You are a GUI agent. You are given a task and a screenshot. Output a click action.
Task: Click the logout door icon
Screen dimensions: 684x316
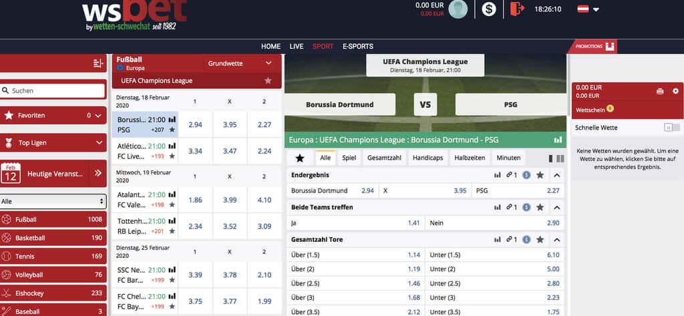[516, 9]
